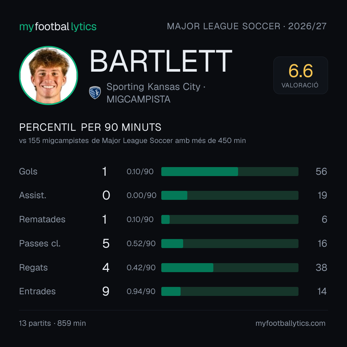This screenshot has width=347, height=347.
Task: Click the Sporting Kansas City Migcampista text
Action: 156,93
